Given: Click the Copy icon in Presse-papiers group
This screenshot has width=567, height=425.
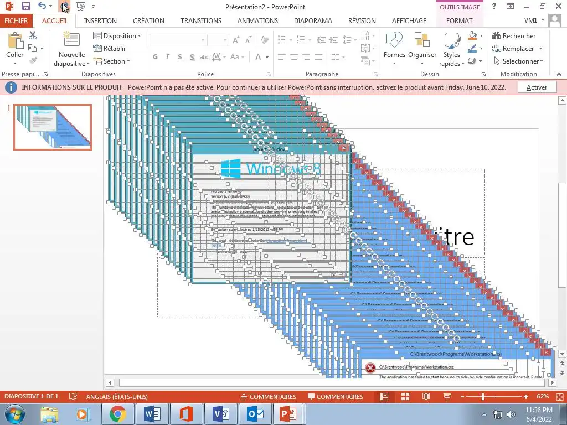Looking at the screenshot, I should 32,48.
